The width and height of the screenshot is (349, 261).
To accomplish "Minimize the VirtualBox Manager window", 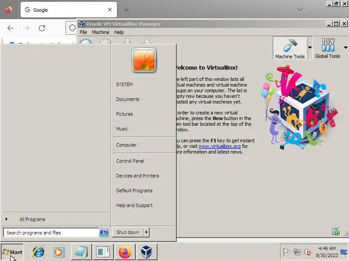I will 329,23.
